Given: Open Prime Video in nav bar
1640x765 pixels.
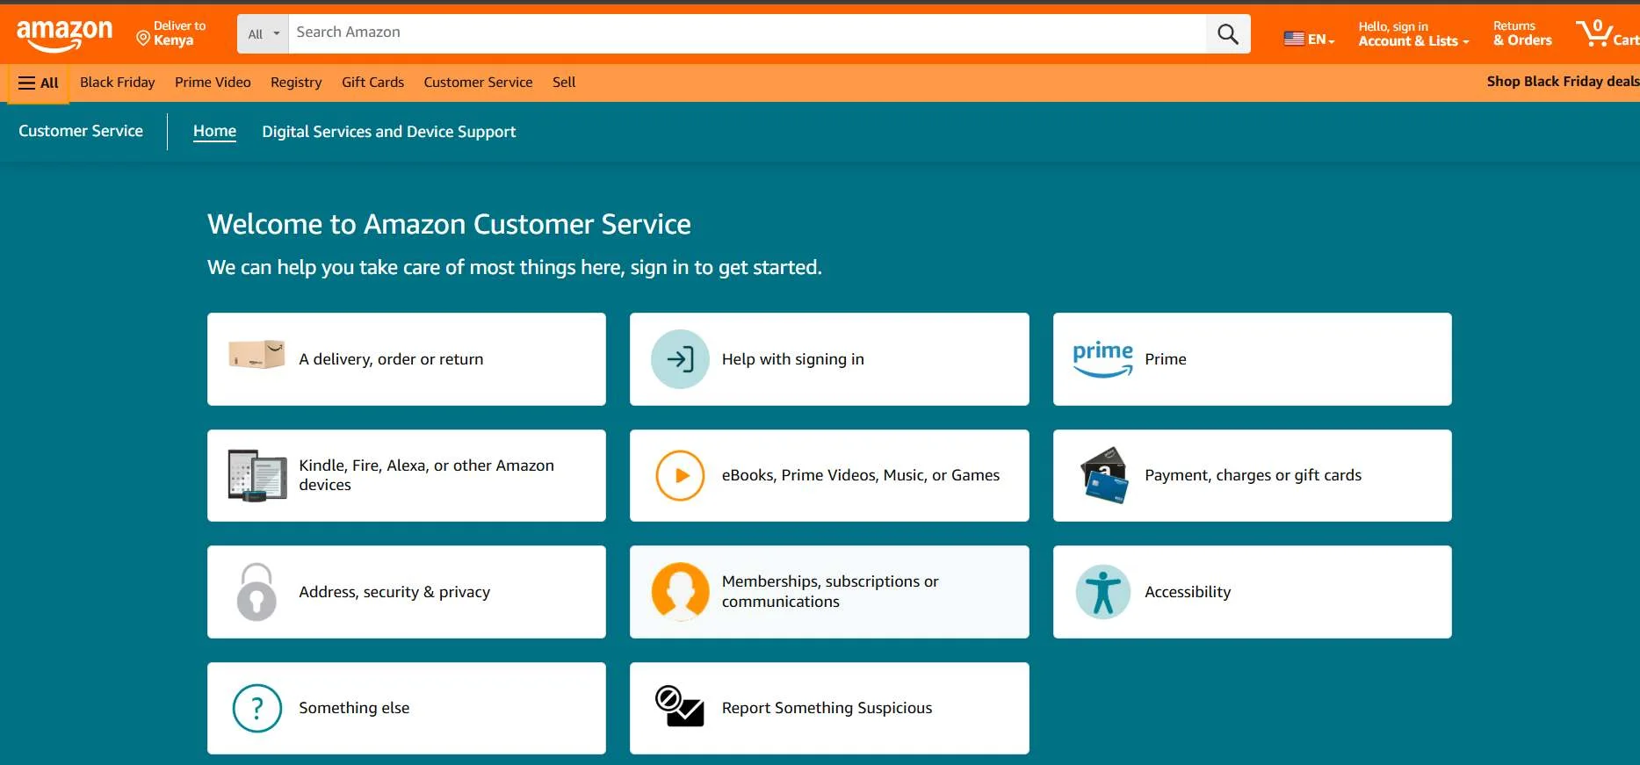Looking at the screenshot, I should click(213, 83).
